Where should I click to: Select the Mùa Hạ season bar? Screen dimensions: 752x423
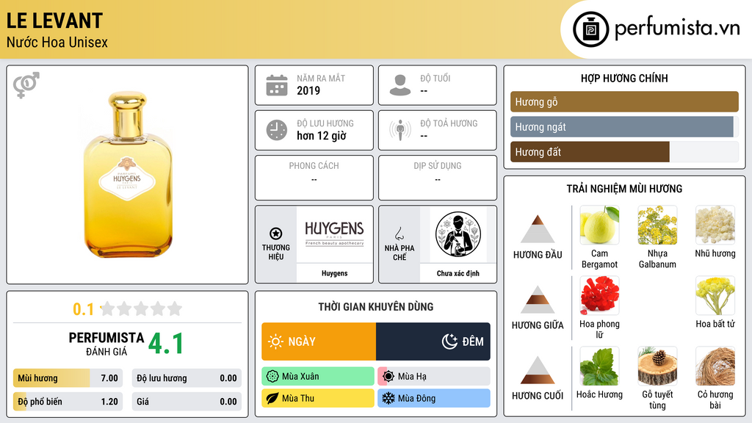coord(434,376)
